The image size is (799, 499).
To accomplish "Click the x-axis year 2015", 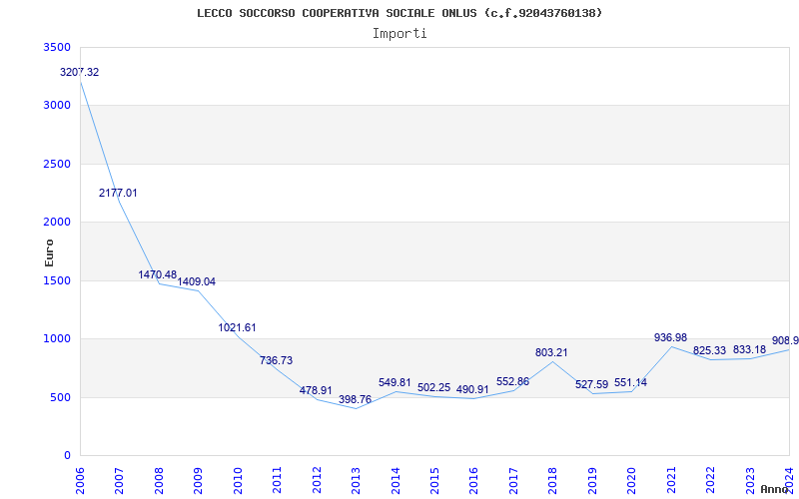I will click(434, 480).
